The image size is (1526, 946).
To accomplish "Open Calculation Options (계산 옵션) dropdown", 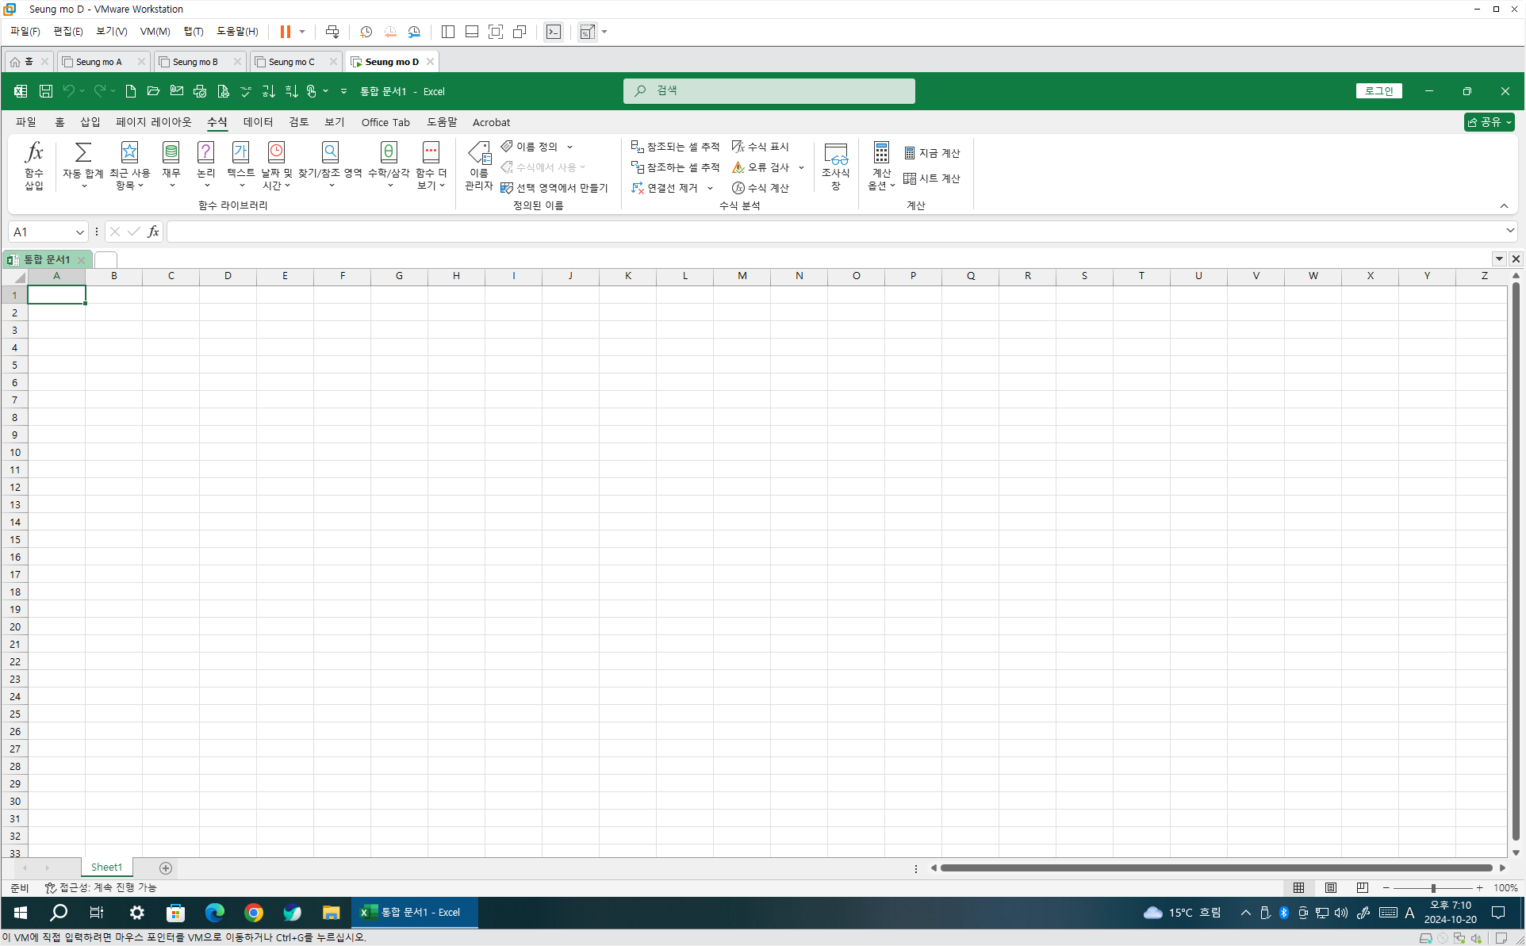I will [881, 165].
